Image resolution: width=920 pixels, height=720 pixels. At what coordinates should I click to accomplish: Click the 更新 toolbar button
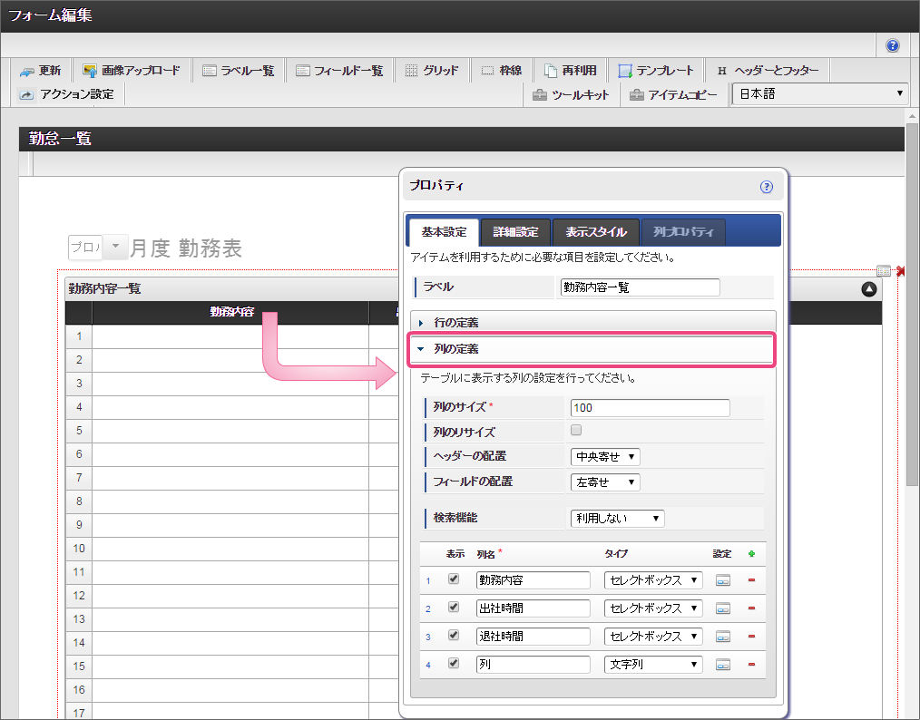point(41,71)
